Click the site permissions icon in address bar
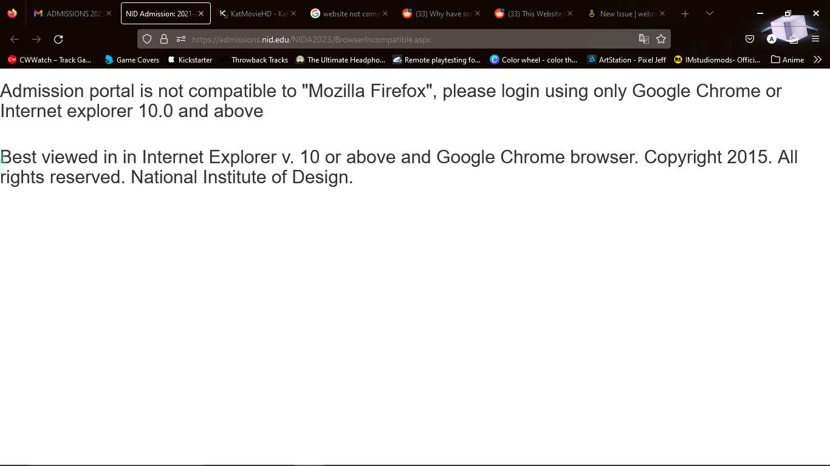 click(x=180, y=39)
